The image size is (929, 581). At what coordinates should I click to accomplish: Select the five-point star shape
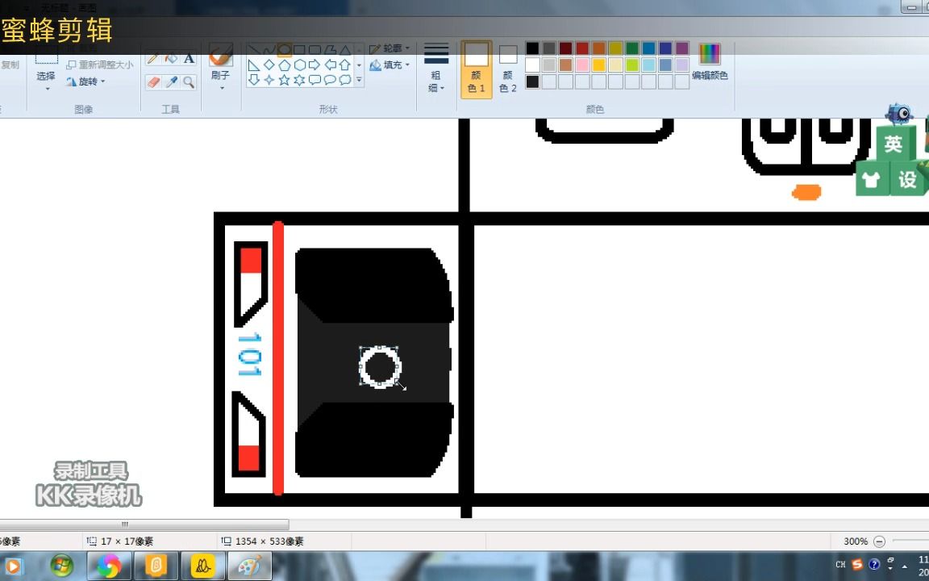point(285,79)
